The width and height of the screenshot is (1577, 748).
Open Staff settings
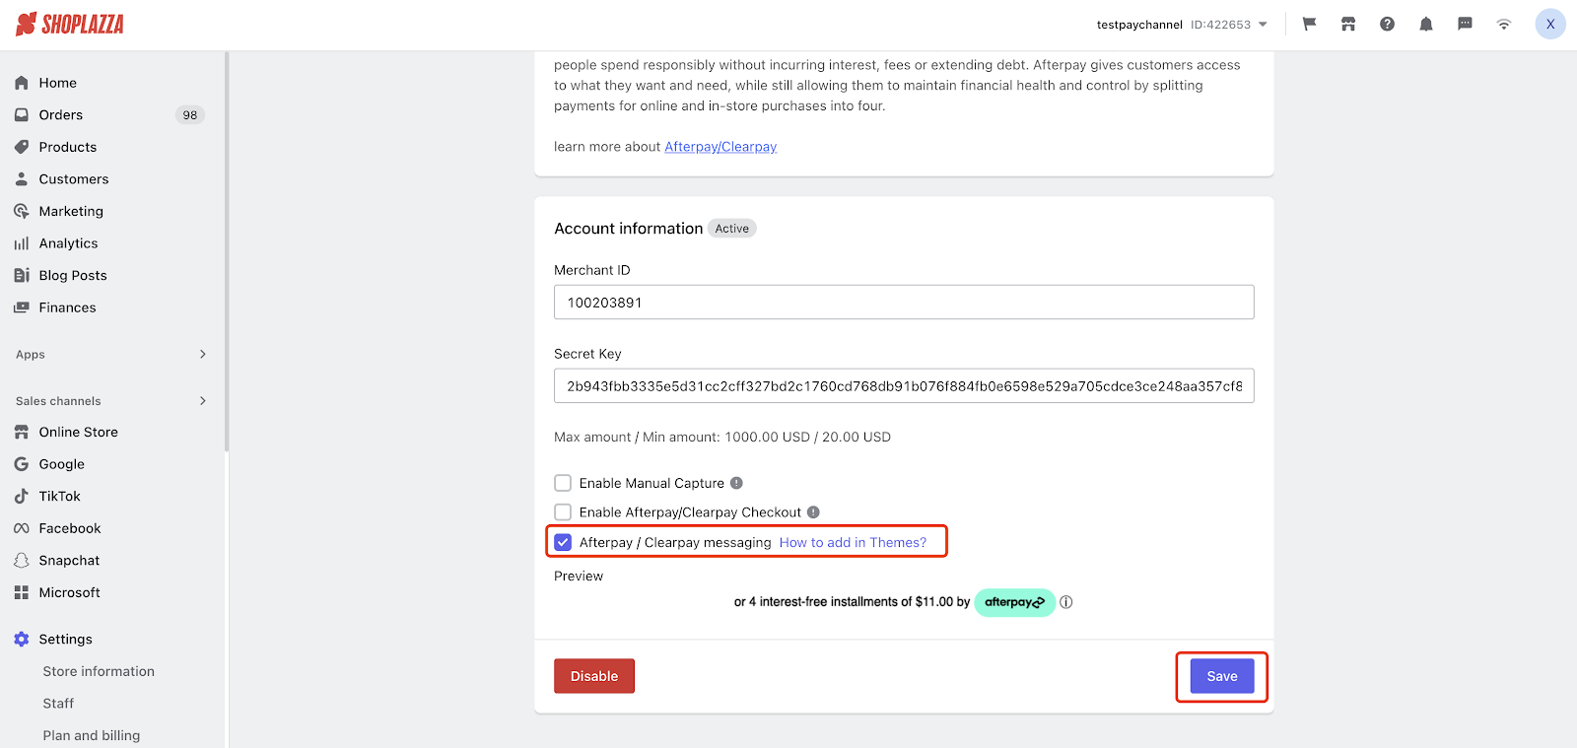(58, 704)
